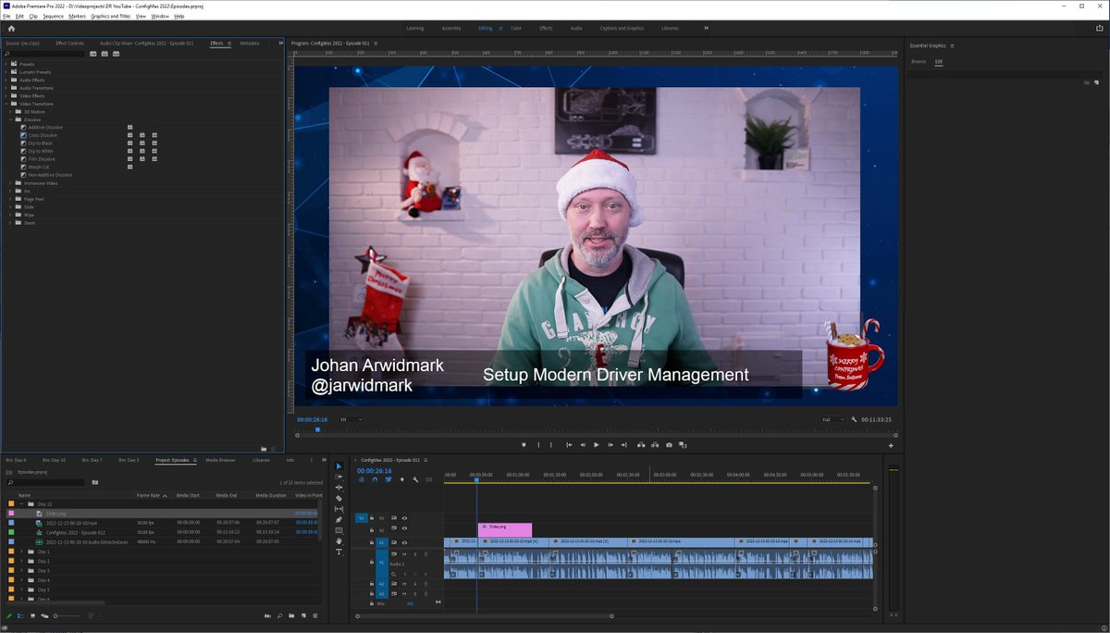
Task: Select the Dip to Black transition
Action: [41, 143]
